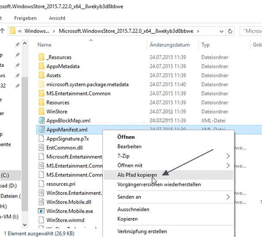Screen dimensions: 262x237
Task: Click the XML-Datei type of AppxBlockMap.xml
Action: click(213, 120)
